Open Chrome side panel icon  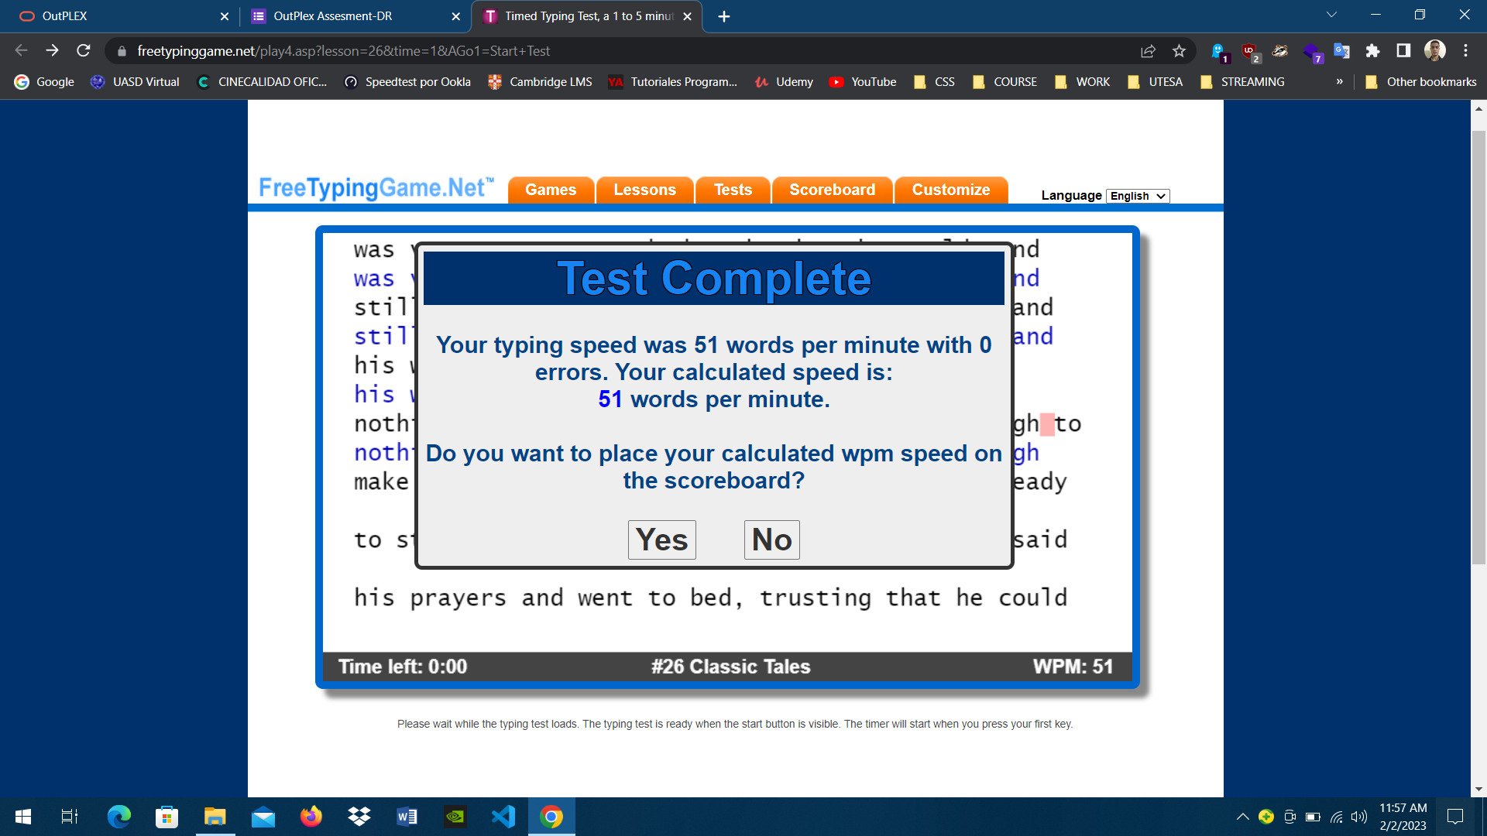1403,51
